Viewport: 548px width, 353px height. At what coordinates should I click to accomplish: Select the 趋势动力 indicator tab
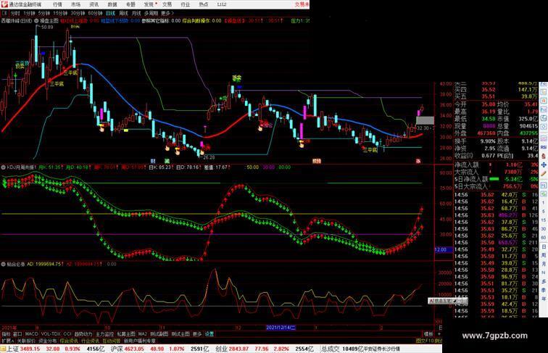83,334
